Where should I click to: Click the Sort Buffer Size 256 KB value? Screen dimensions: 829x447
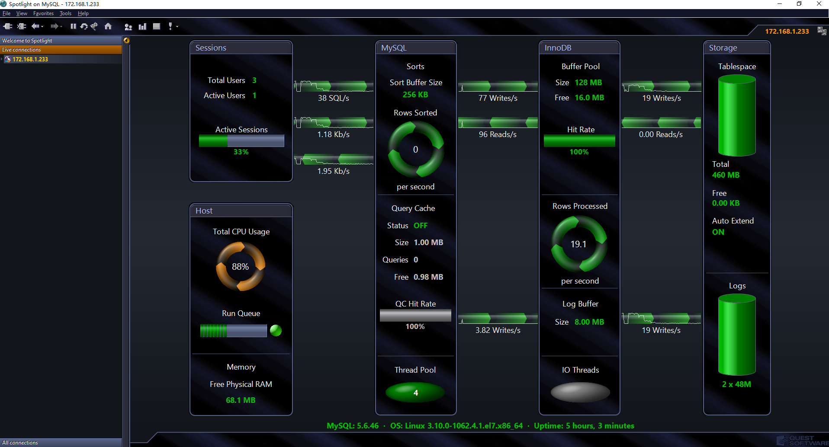pyautogui.click(x=415, y=94)
